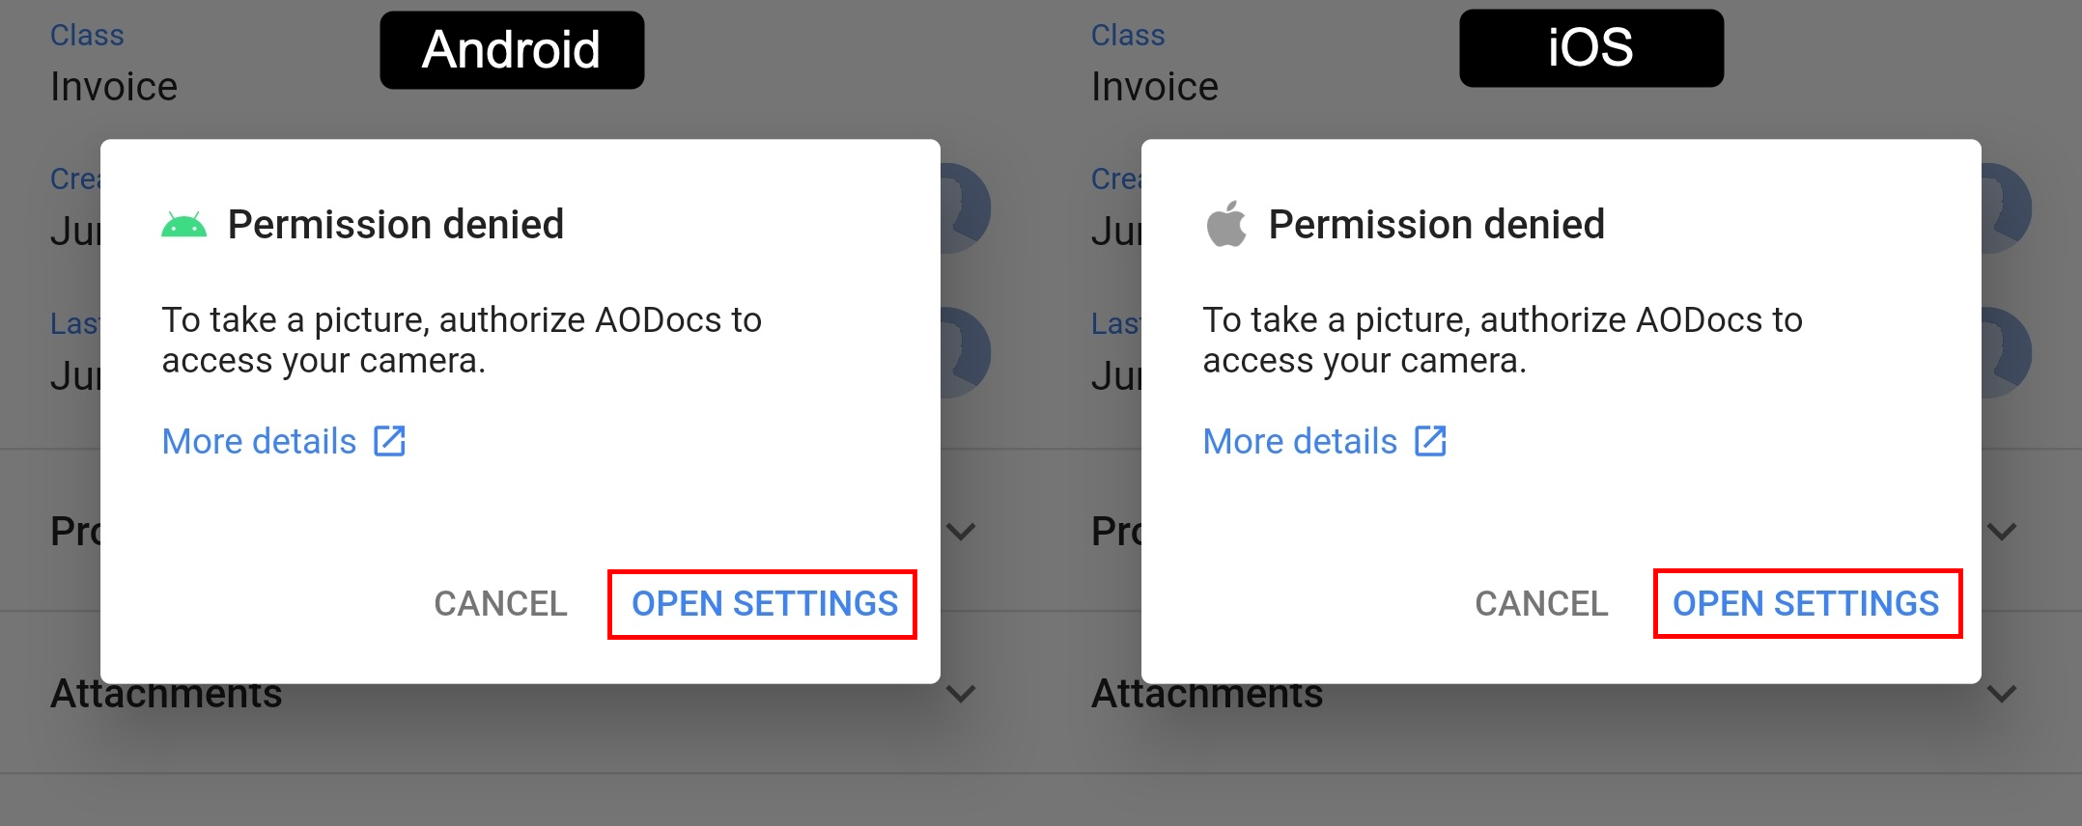Select the iOS tab label
This screenshot has height=826, width=2082.
pyautogui.click(x=1590, y=48)
